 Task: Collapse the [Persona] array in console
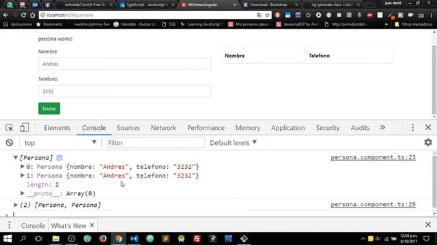click(16, 157)
